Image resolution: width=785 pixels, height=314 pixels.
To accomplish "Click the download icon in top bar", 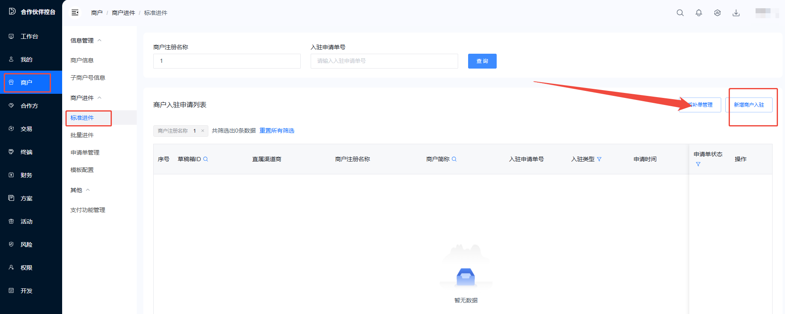I will coord(736,13).
